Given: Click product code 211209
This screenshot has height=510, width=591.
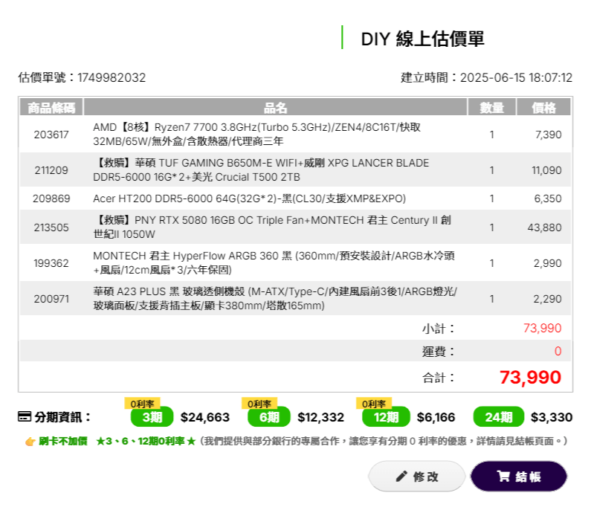Looking at the screenshot, I should (x=51, y=170).
